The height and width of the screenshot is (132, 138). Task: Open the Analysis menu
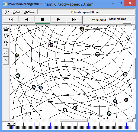click(29, 12)
